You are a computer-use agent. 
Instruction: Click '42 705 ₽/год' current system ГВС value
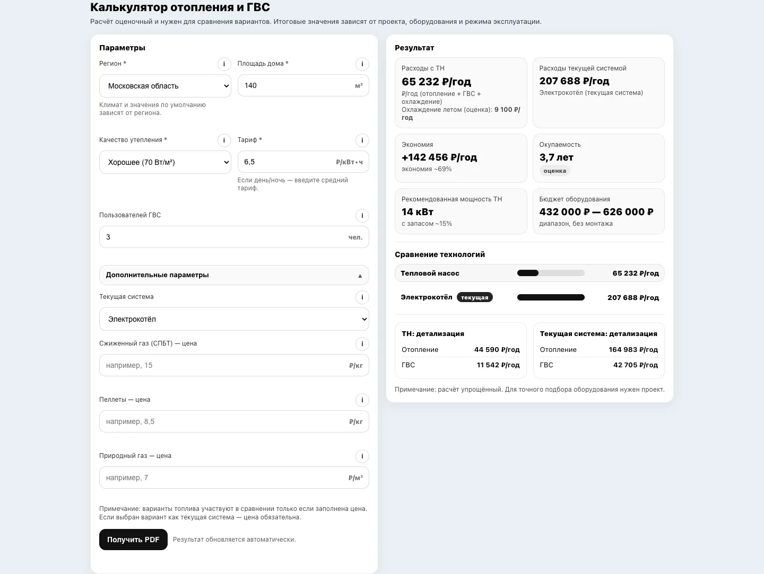[x=636, y=365]
